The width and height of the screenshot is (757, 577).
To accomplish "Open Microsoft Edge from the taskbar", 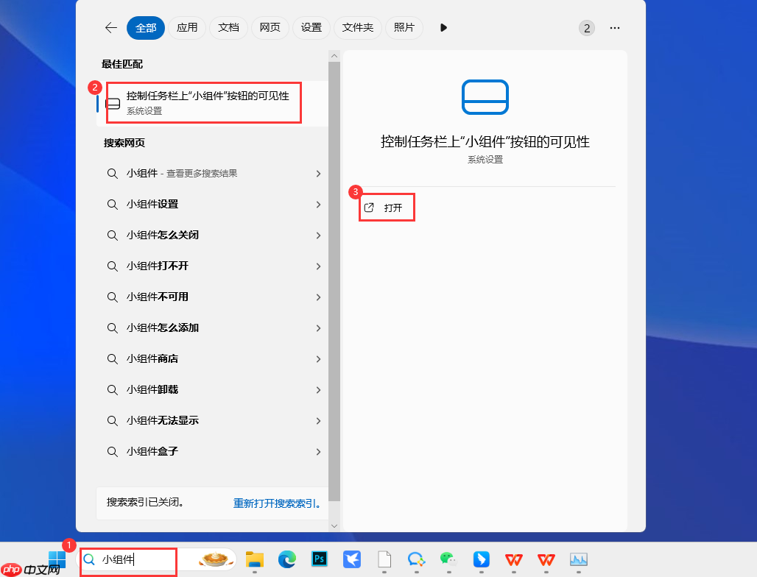I will [x=287, y=560].
